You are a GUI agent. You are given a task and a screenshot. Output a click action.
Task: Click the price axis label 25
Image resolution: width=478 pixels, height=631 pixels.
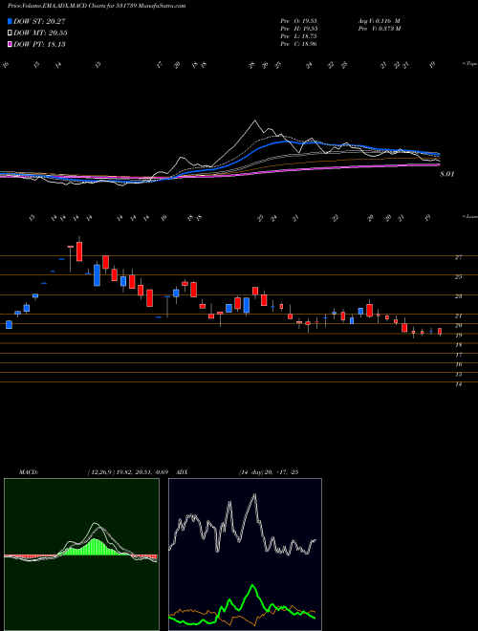(x=458, y=277)
